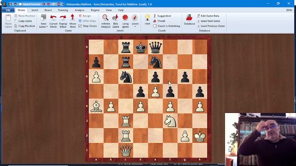This screenshot has height=166, width=296.
Task: Click Load Previous Game
Action: pos(211,26)
